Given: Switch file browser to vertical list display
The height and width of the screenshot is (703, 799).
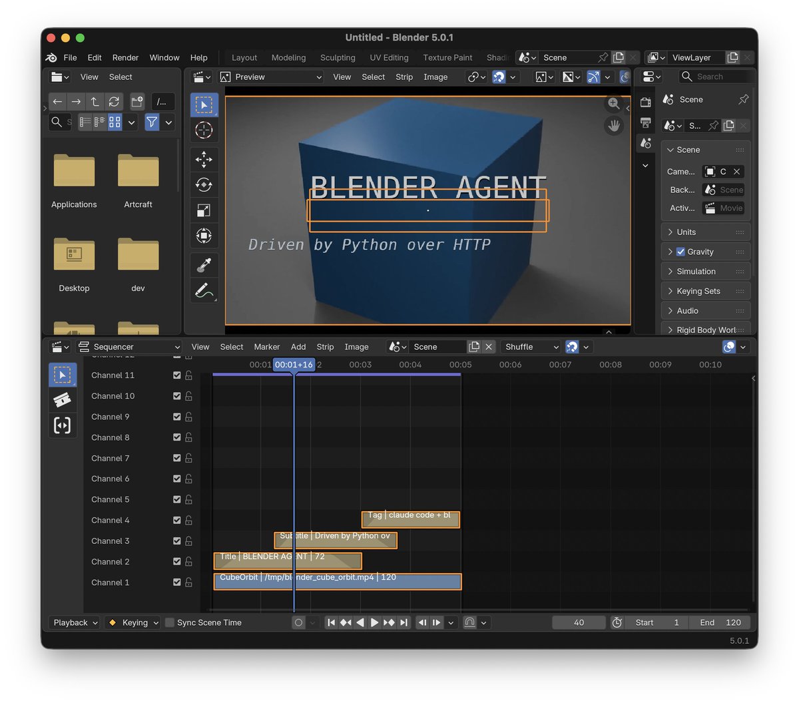Looking at the screenshot, I should (85, 122).
